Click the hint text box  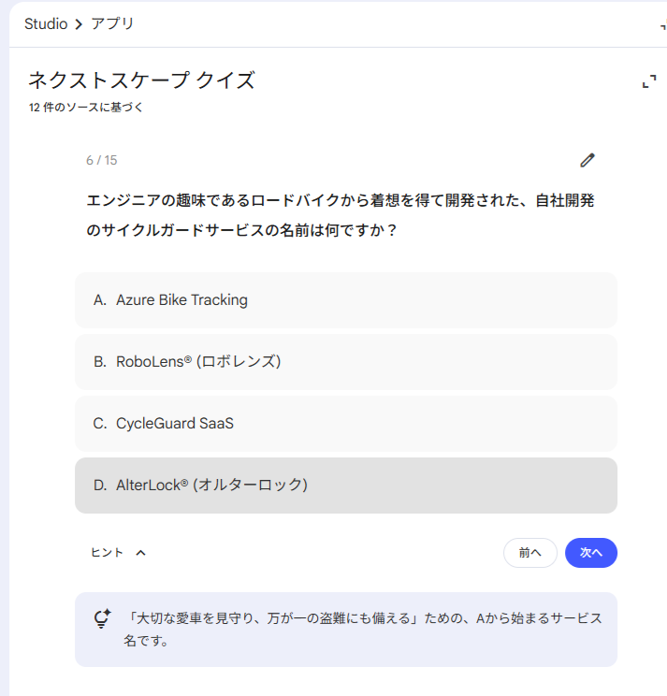[x=346, y=630]
